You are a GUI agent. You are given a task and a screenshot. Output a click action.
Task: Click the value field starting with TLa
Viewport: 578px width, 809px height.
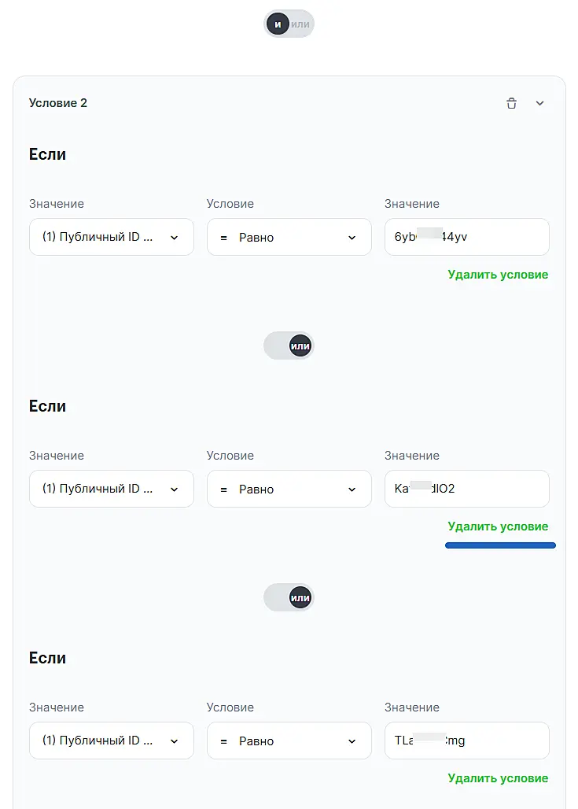pos(466,741)
